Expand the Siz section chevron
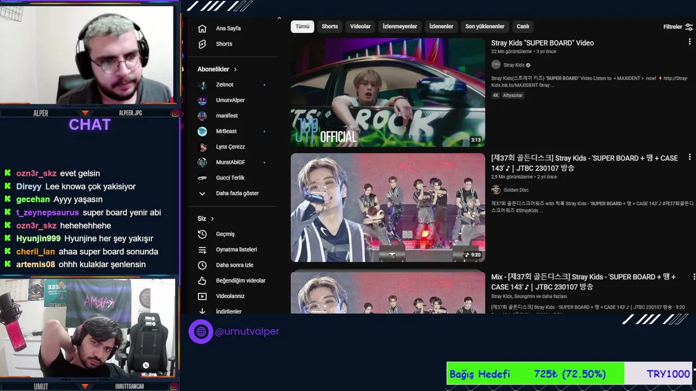Viewport: 696px width, 391px height. point(212,219)
